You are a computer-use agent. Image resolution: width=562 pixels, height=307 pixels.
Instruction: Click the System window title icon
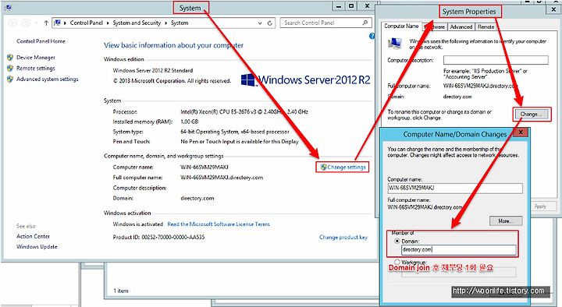coord(9,7)
